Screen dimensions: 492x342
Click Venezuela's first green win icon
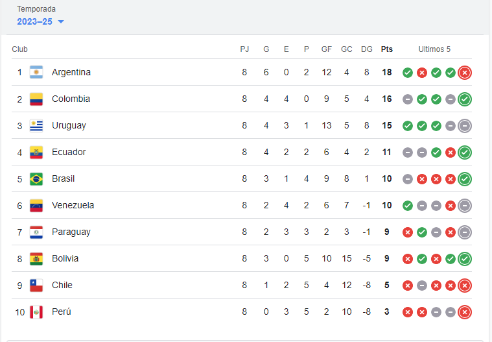408,206
